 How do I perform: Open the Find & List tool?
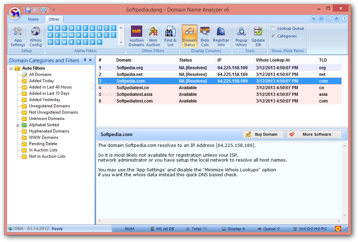coord(170,36)
